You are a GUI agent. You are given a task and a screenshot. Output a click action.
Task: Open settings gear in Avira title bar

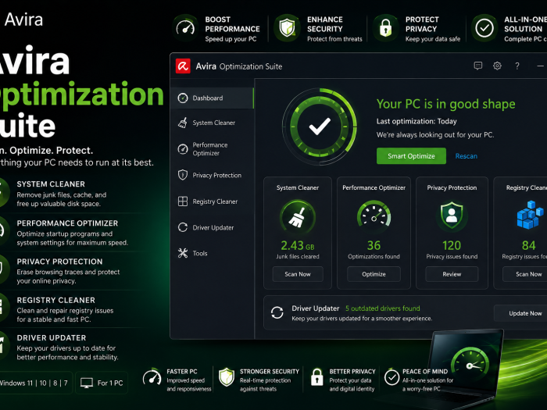(497, 66)
